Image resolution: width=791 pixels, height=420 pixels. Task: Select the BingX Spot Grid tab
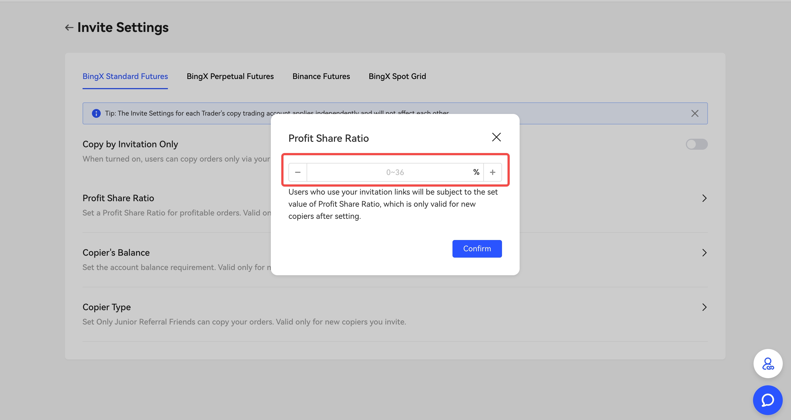coord(397,76)
